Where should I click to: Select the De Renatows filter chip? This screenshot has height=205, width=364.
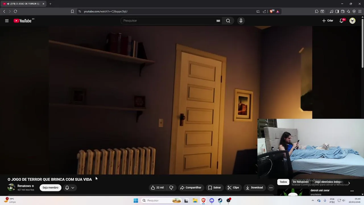[301, 182]
